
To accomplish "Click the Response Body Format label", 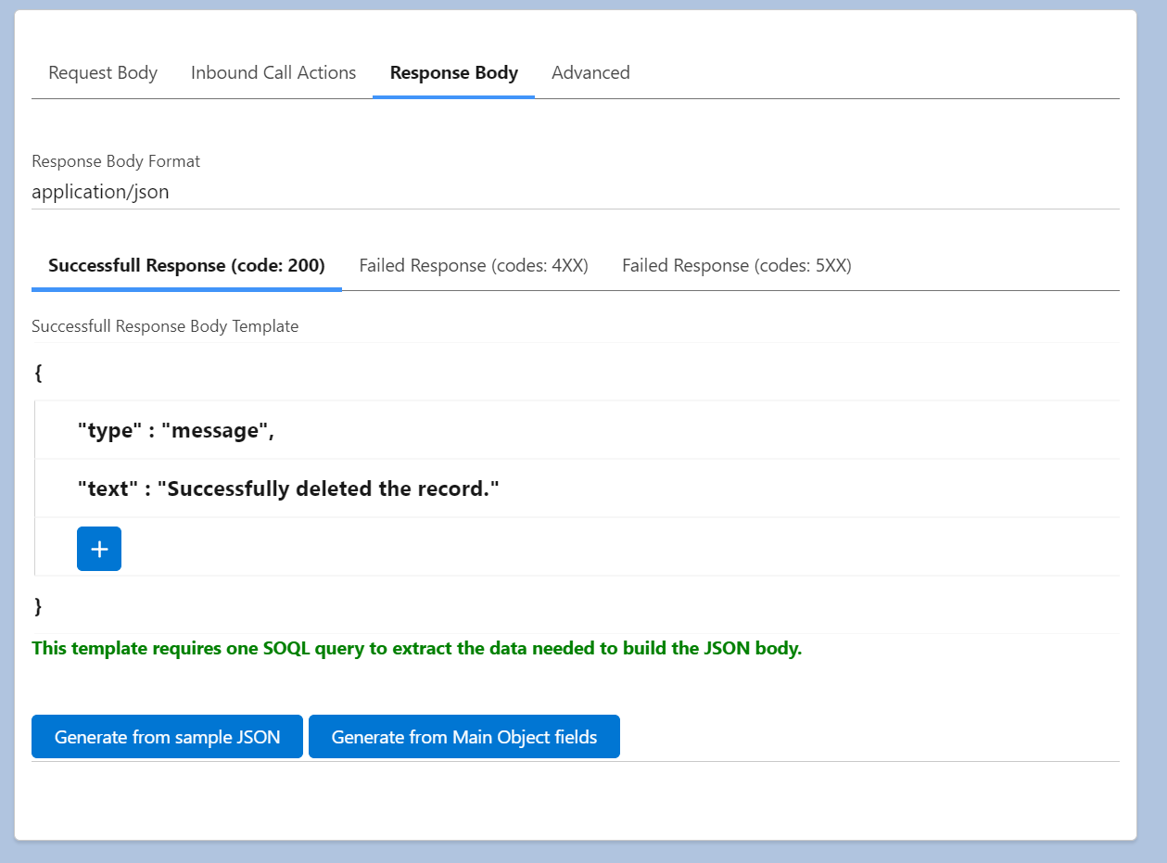I will 116,160.
